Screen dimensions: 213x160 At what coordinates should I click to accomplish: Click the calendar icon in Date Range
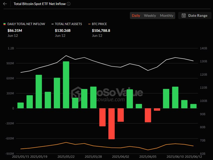click(183, 16)
